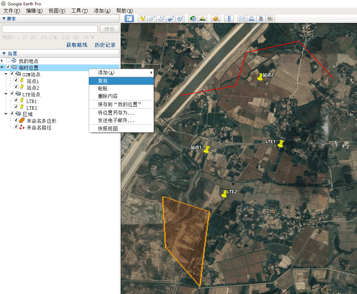Choose 复制 from the context menu
This screenshot has width=357, height=294.
(121, 81)
